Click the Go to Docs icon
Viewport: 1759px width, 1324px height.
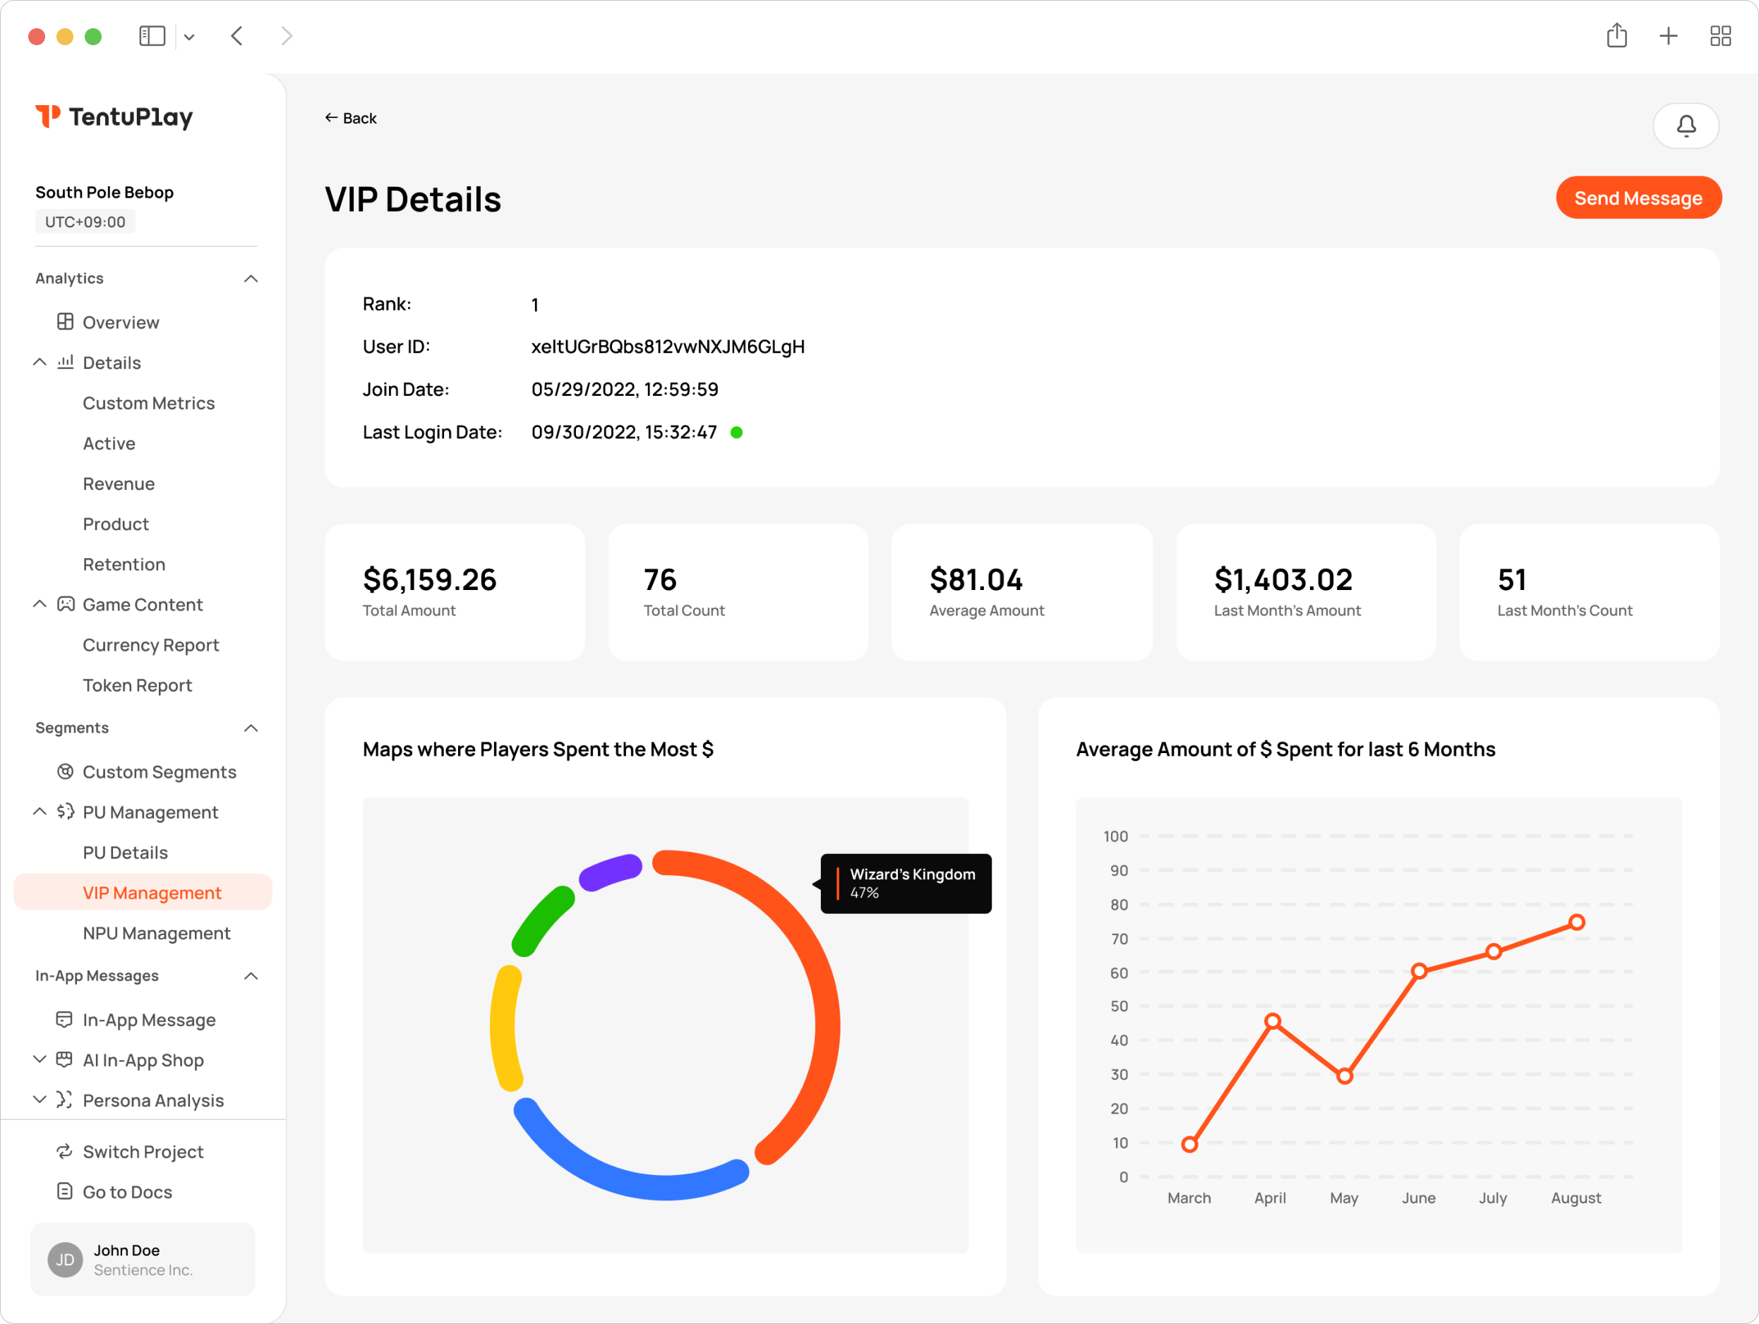(x=65, y=1191)
